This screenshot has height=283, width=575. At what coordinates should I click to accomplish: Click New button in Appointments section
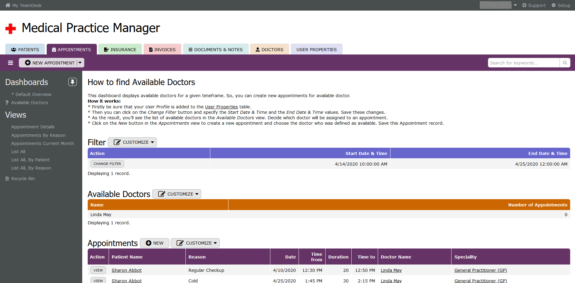pos(154,243)
